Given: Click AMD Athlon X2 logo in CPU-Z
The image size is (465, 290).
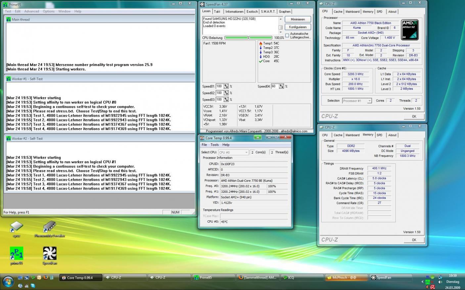Looking at the screenshot, I should click(410, 30).
